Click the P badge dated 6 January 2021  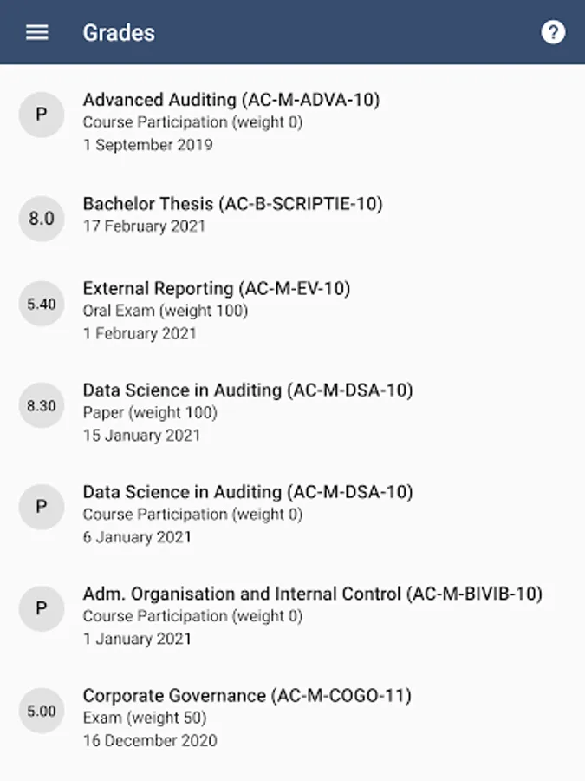[42, 507]
